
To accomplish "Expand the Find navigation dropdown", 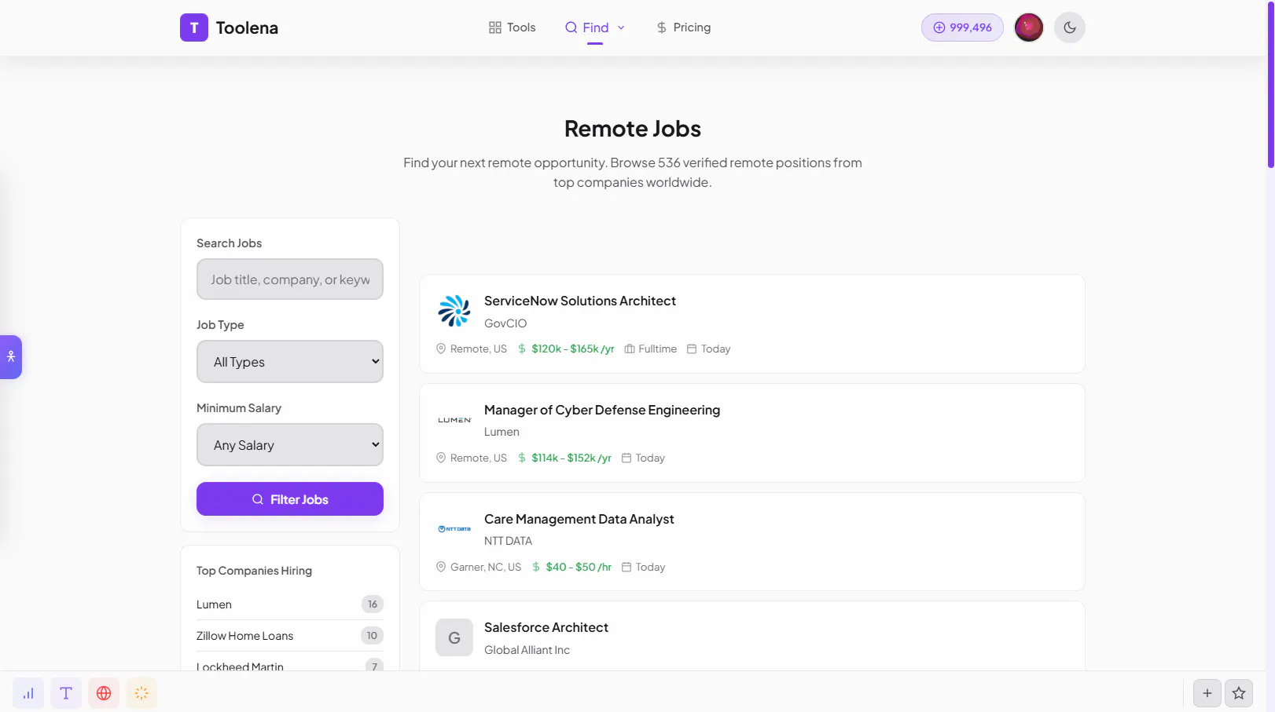I will [x=595, y=27].
